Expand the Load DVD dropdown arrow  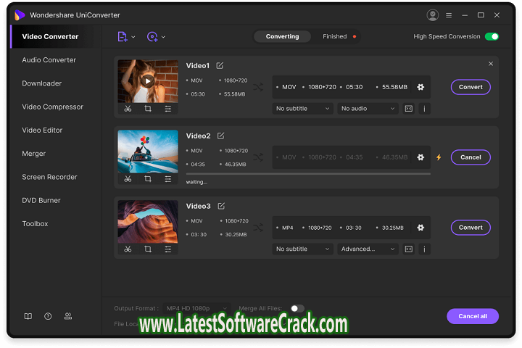point(163,37)
